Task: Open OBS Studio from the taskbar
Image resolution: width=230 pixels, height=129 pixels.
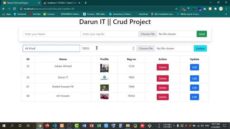Action: [x=69, y=126]
